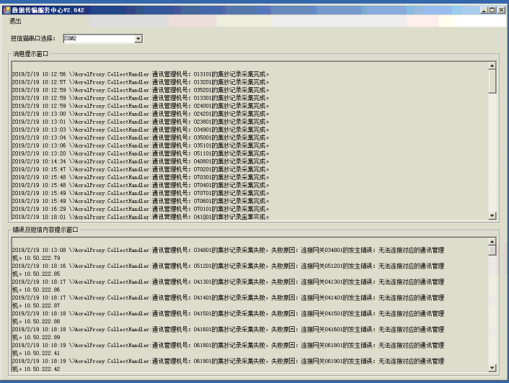The width and height of the screenshot is (509, 383).
Task: Maximize the 数据传输服务中心 window
Action: click(x=492, y=10)
